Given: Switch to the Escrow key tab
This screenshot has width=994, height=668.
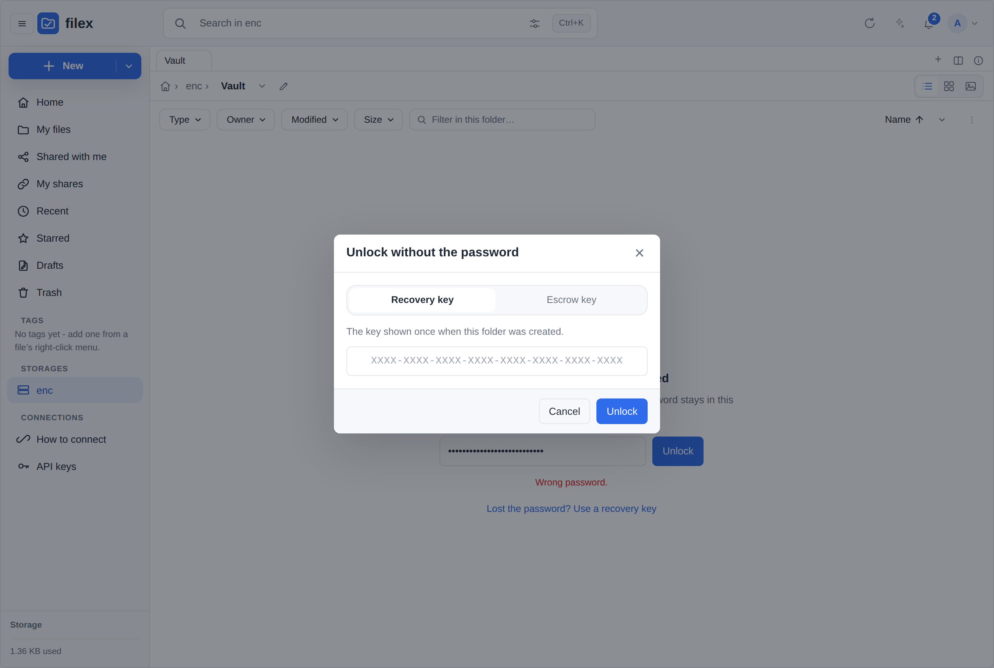Looking at the screenshot, I should [571, 300].
